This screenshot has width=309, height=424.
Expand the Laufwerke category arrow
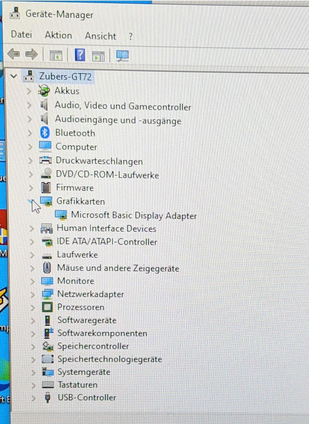[x=32, y=255]
